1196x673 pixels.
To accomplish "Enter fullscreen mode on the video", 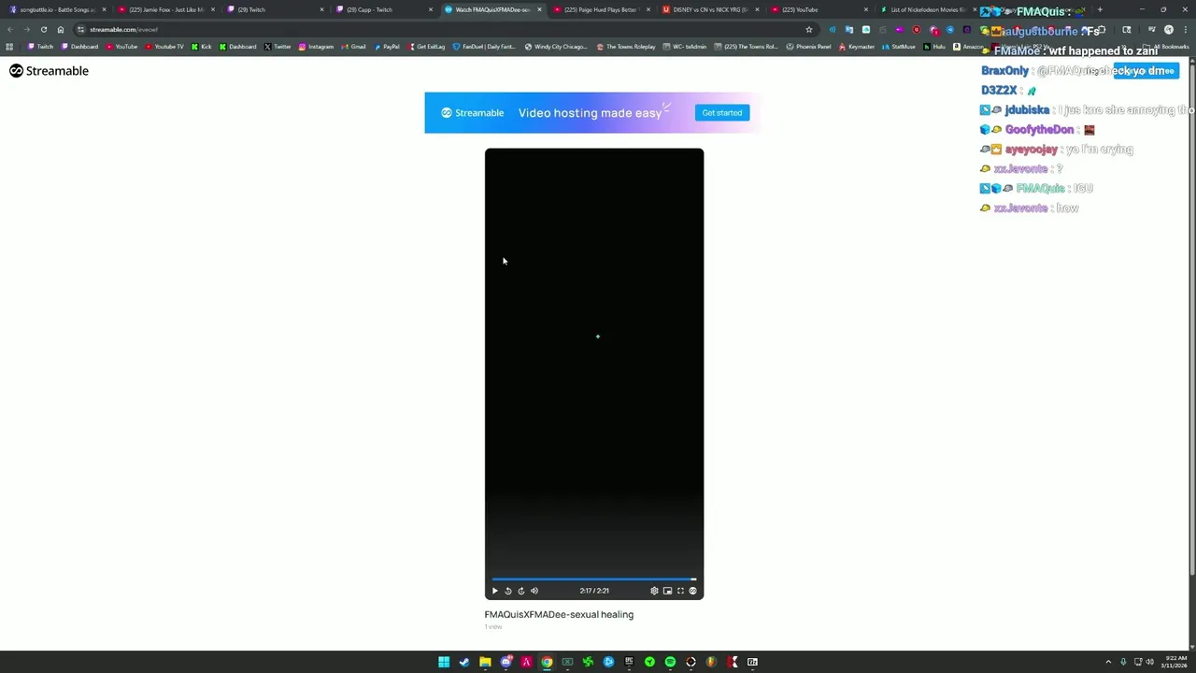I will point(680,591).
